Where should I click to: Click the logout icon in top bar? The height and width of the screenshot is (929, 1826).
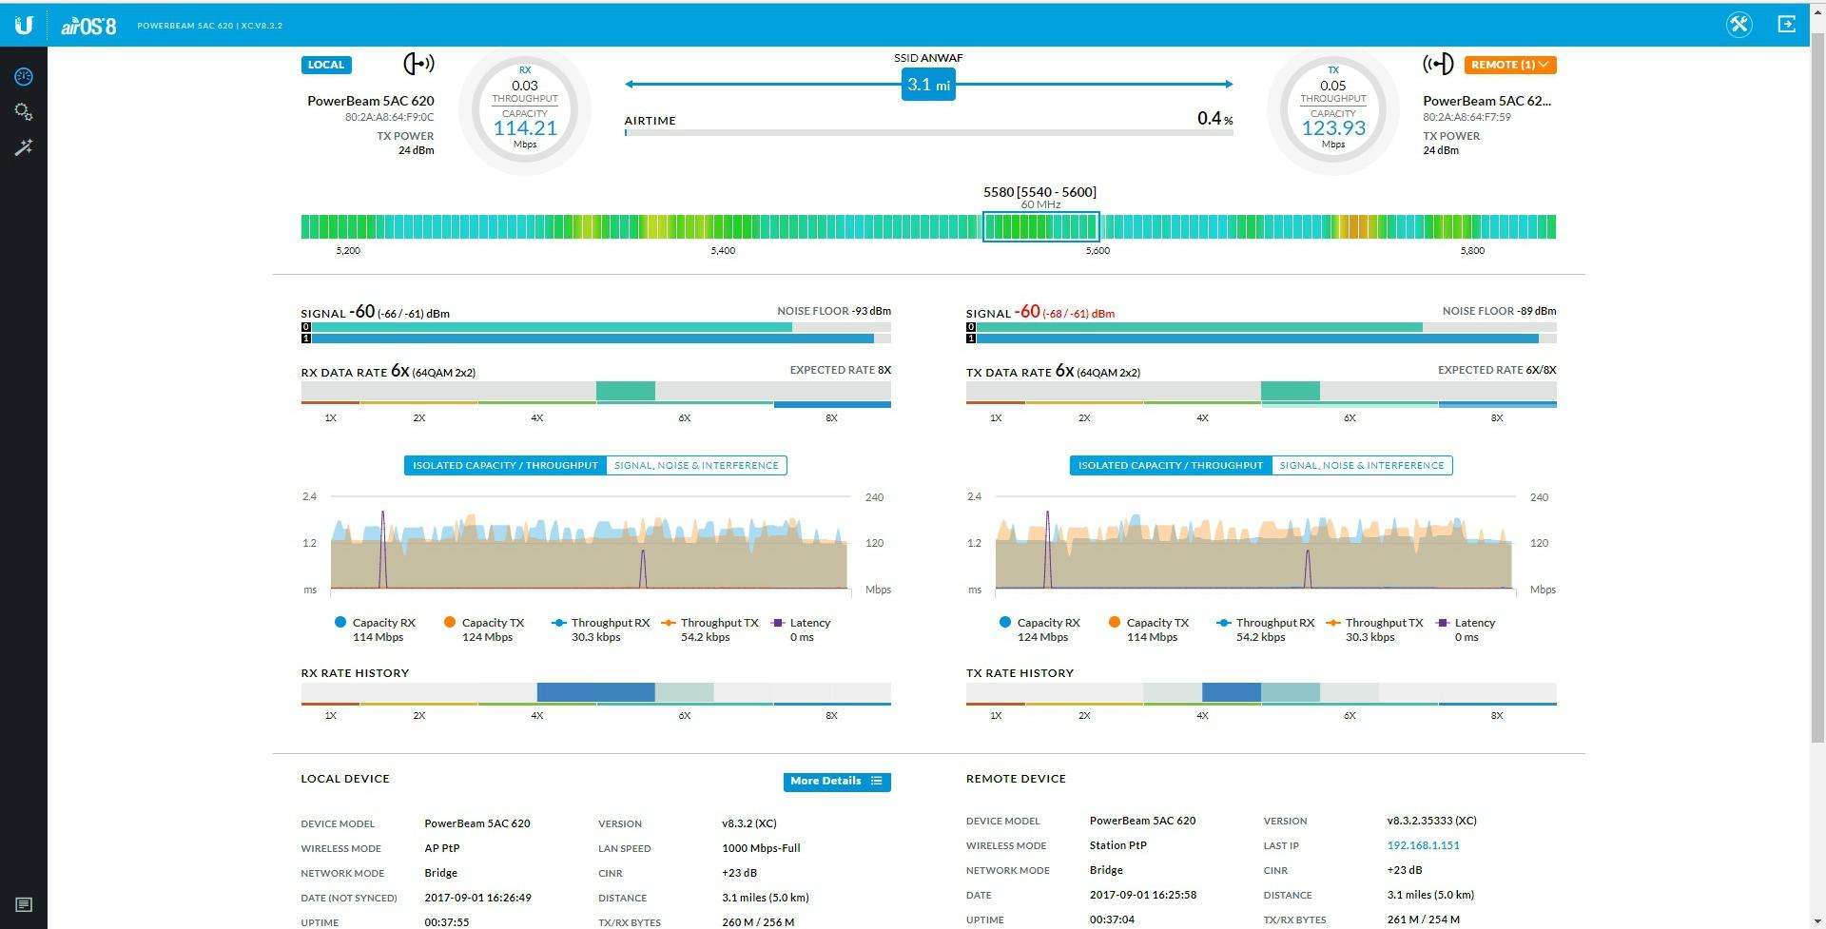[x=1787, y=25]
